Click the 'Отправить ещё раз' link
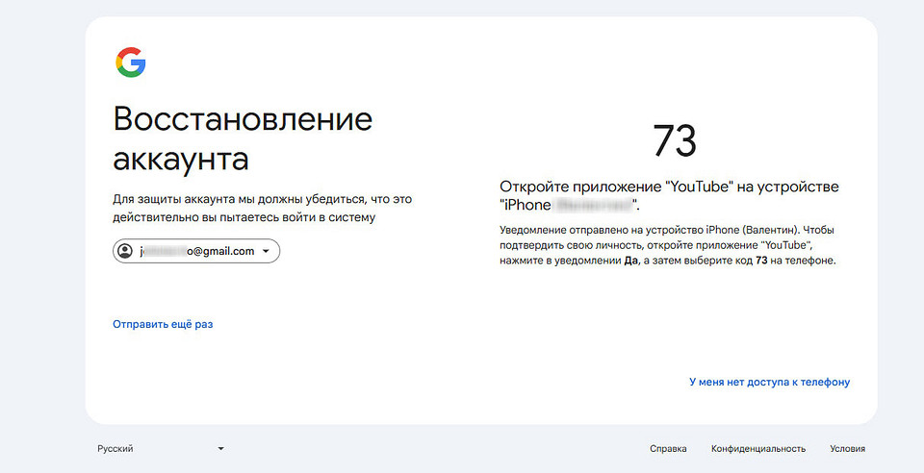This screenshot has width=924, height=473. point(163,324)
